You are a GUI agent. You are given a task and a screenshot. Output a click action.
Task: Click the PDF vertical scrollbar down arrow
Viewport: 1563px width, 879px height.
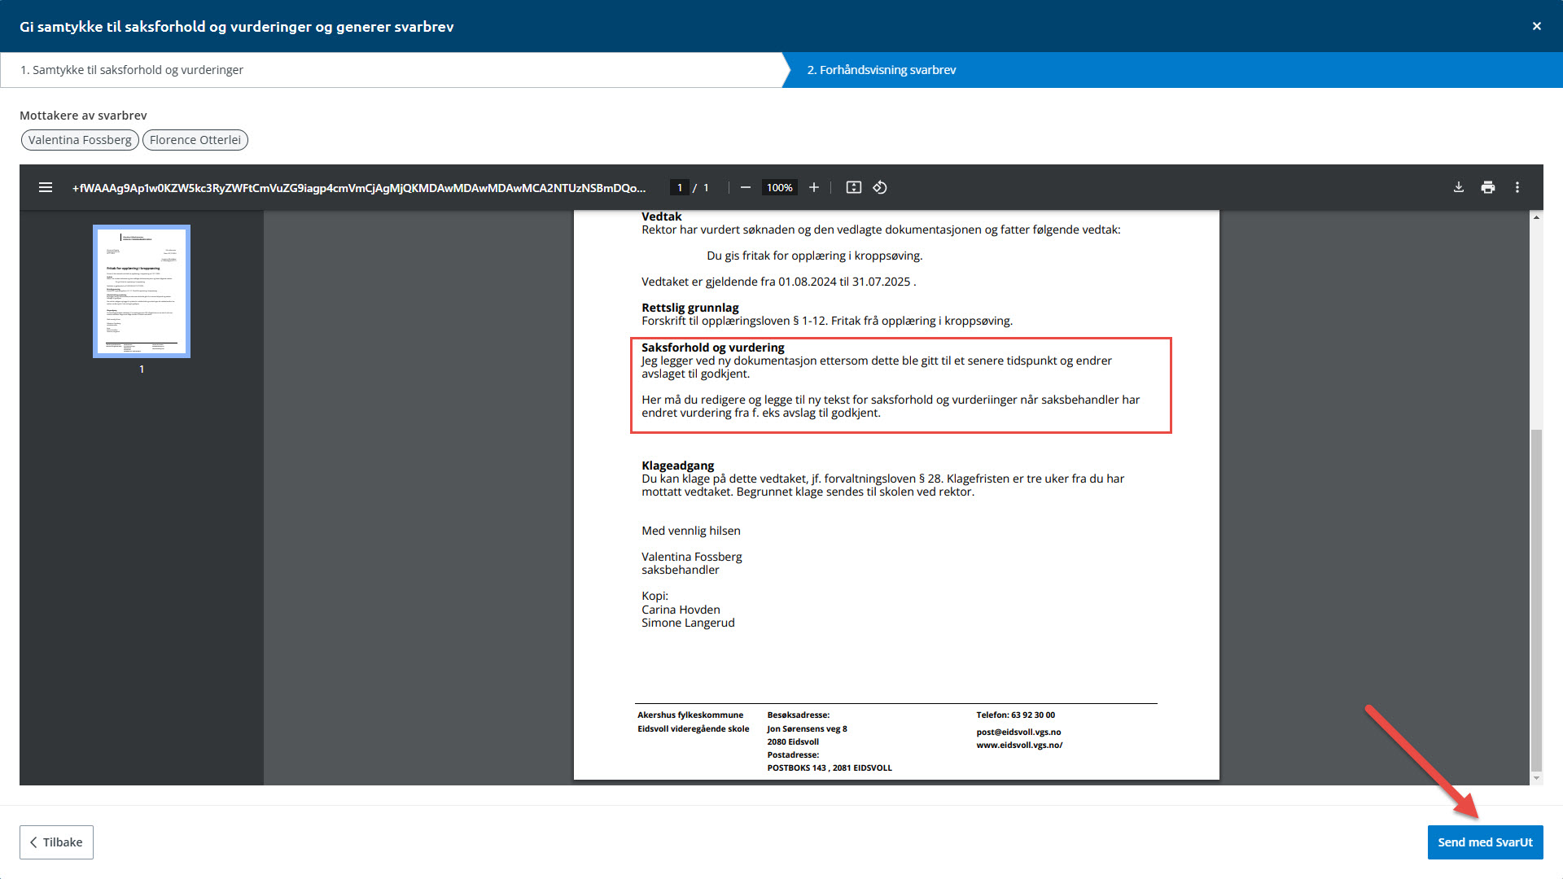pyautogui.click(x=1536, y=778)
